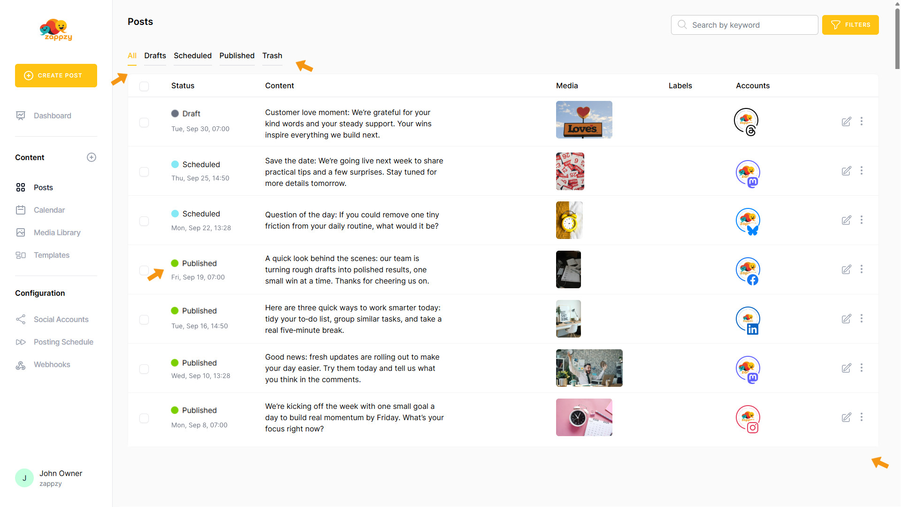Click the edit icon on the Draft post row
Screen dimensions: 901x507
tap(846, 122)
